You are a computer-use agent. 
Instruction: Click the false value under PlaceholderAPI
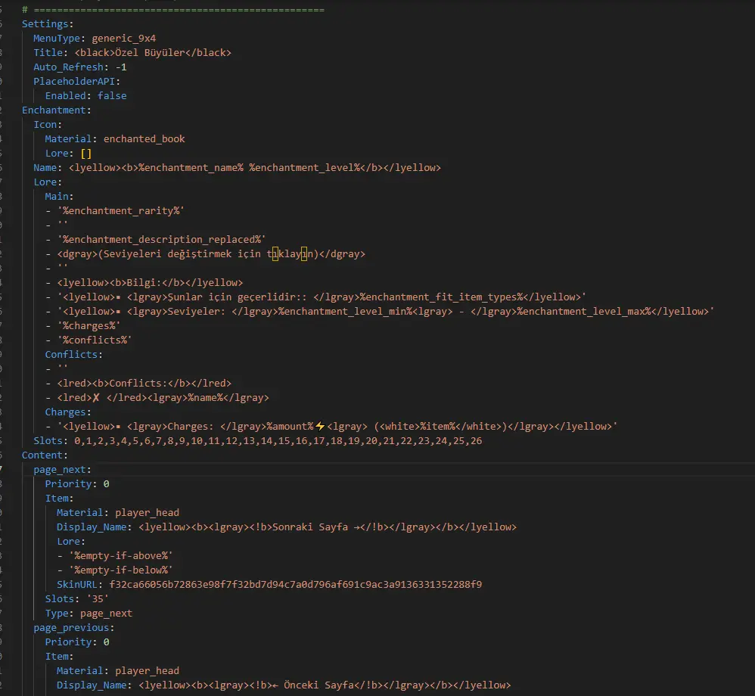pos(112,96)
